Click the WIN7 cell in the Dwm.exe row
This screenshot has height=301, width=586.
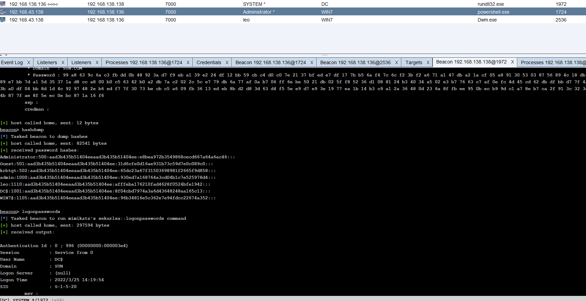(x=327, y=20)
